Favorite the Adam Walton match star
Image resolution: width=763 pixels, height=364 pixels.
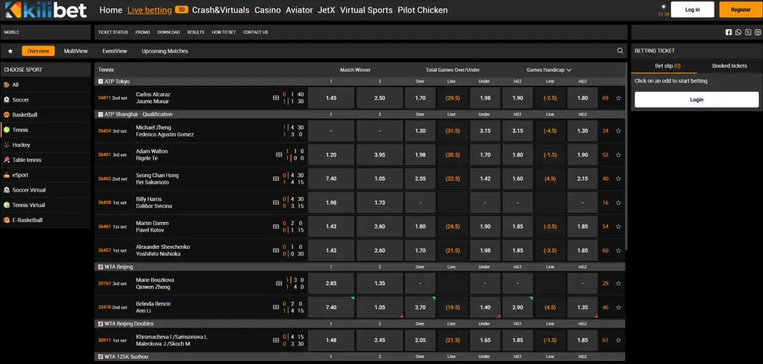click(x=618, y=155)
